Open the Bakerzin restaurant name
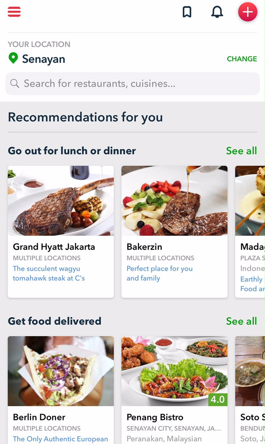This screenshot has width=265, height=444. point(144,247)
